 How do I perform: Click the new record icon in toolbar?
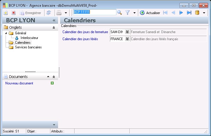(x=6, y=13)
